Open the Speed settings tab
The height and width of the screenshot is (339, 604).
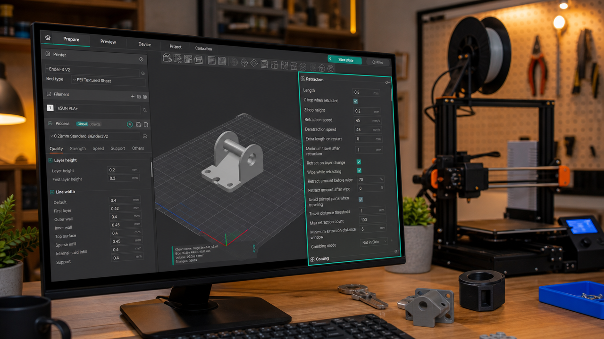pyautogui.click(x=98, y=148)
